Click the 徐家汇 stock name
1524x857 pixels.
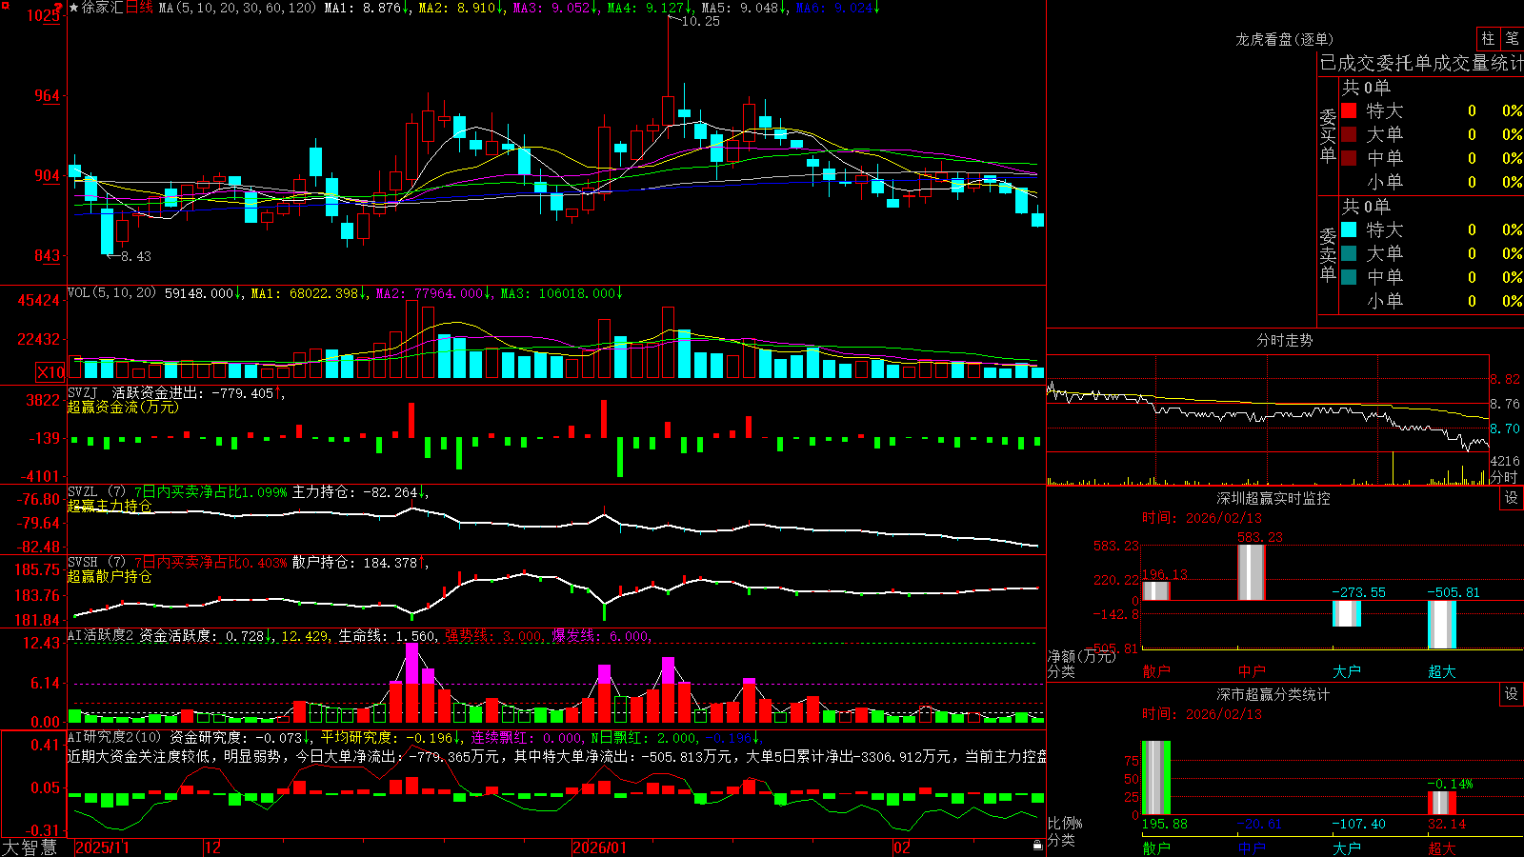coord(102,8)
